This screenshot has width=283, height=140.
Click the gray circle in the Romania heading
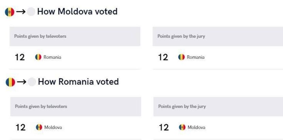tap(32, 82)
